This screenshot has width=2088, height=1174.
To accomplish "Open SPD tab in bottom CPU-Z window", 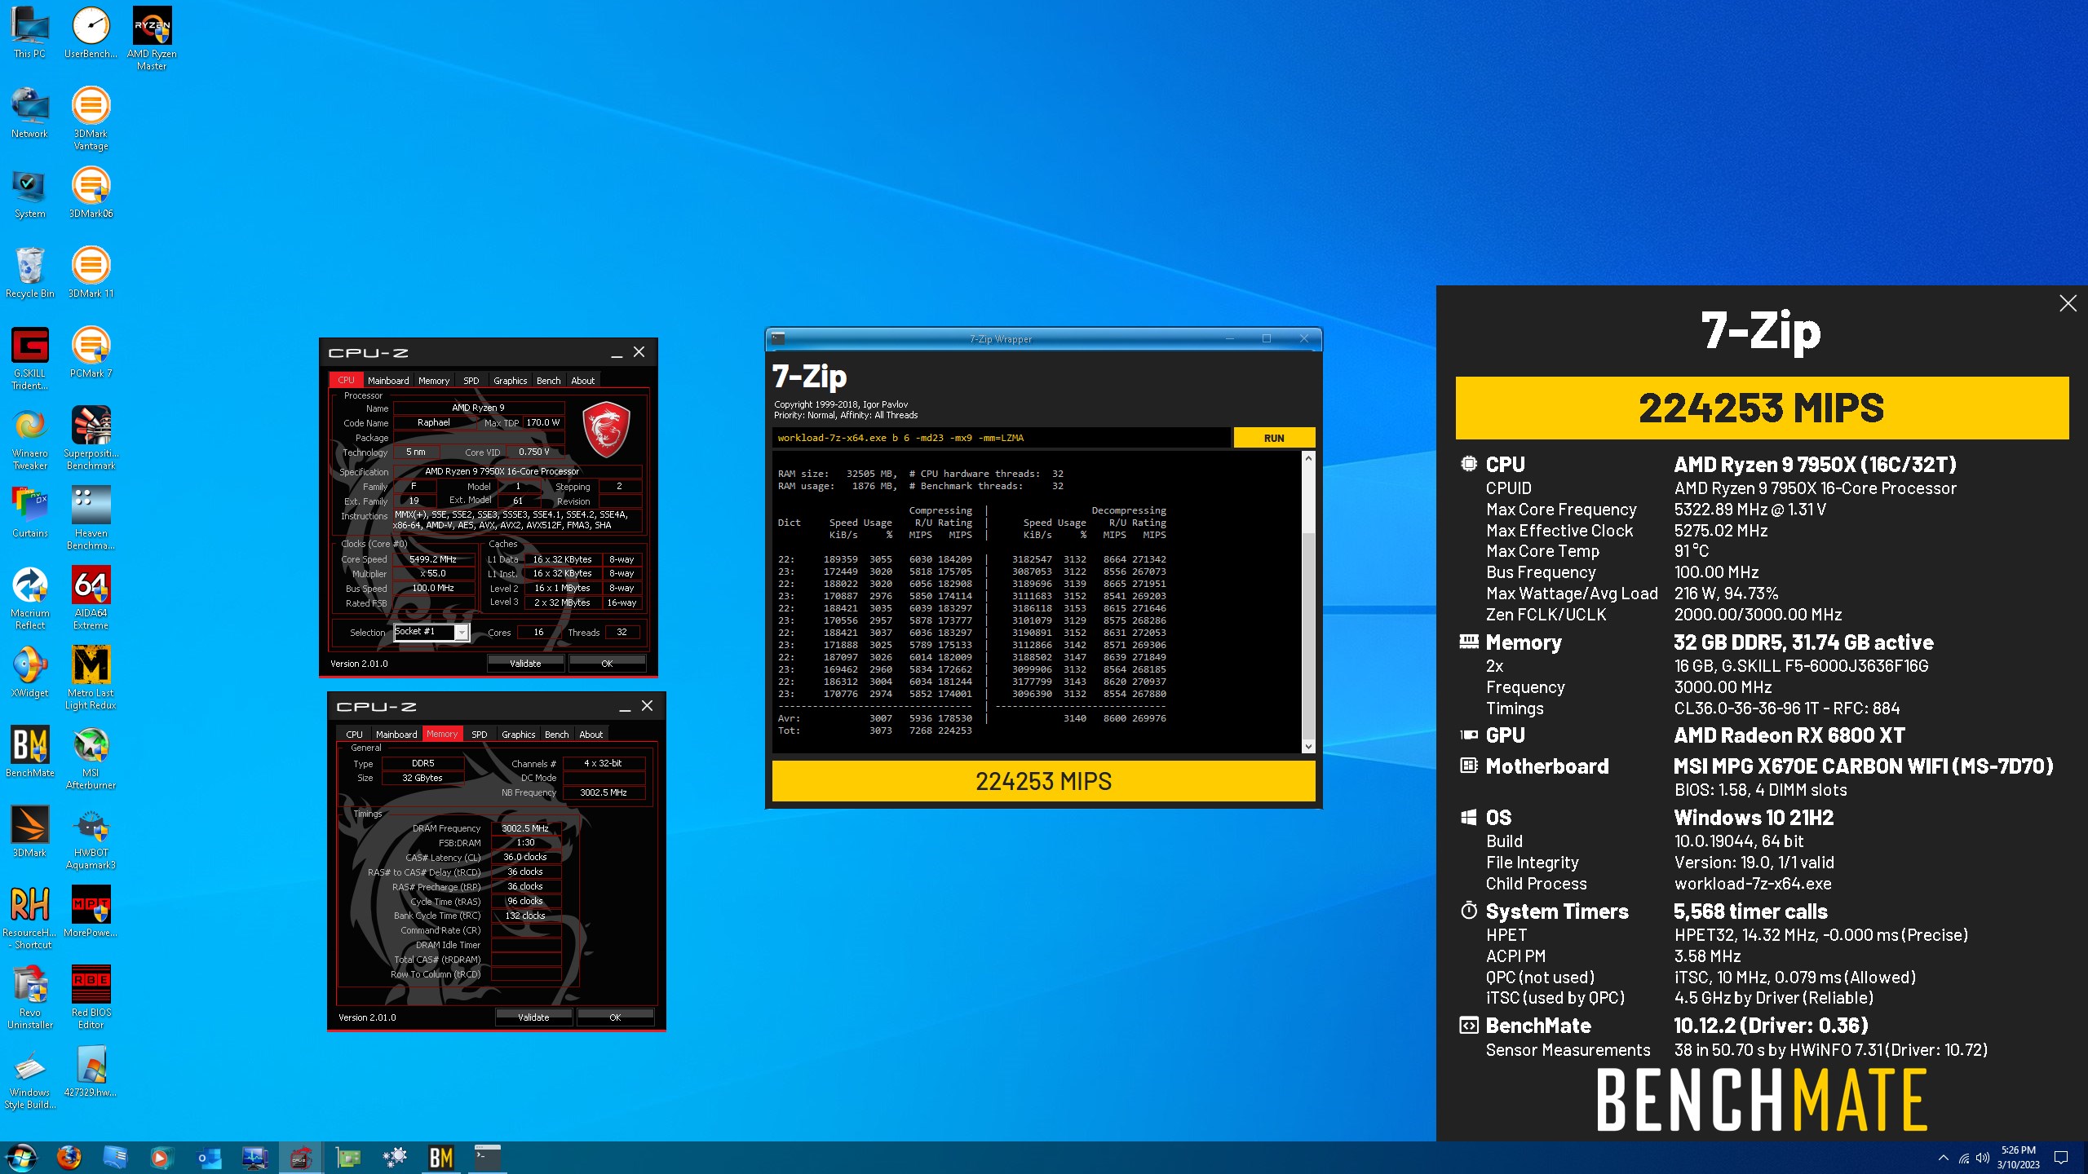I will (x=480, y=735).
